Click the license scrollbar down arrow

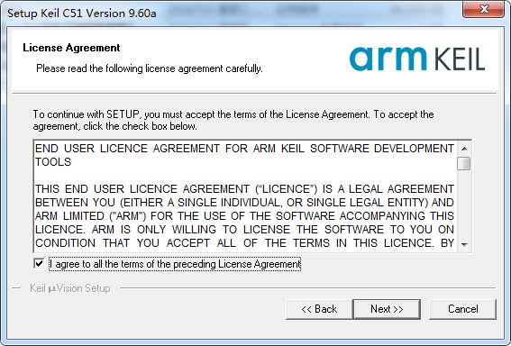[464, 244]
